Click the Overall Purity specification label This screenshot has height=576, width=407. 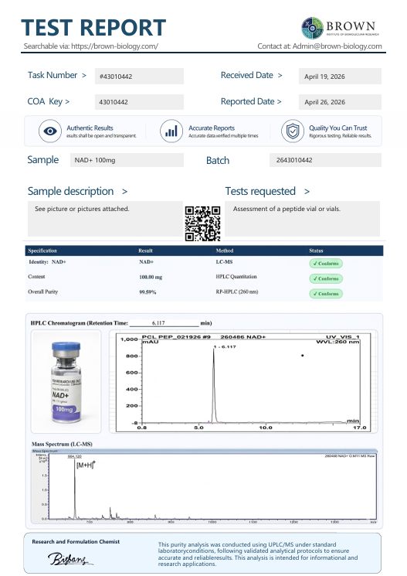tap(43, 291)
